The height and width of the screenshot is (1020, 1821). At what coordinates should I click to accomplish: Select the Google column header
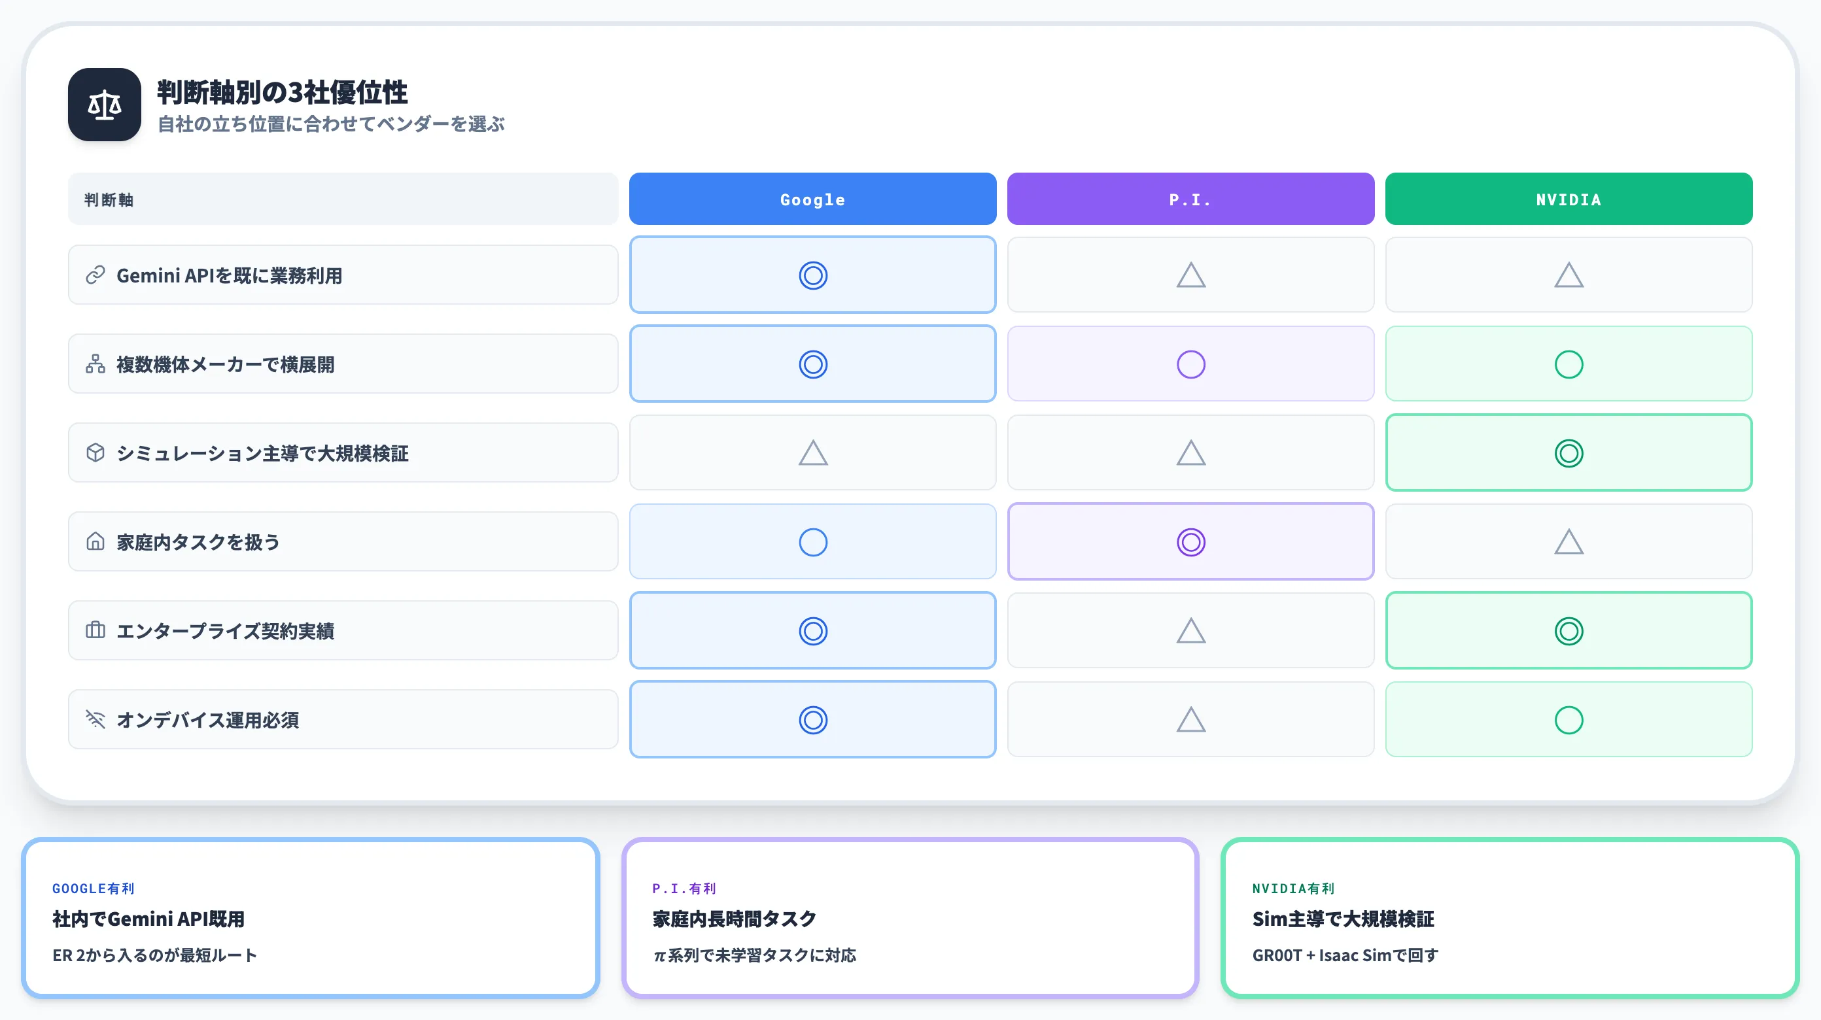click(x=813, y=199)
